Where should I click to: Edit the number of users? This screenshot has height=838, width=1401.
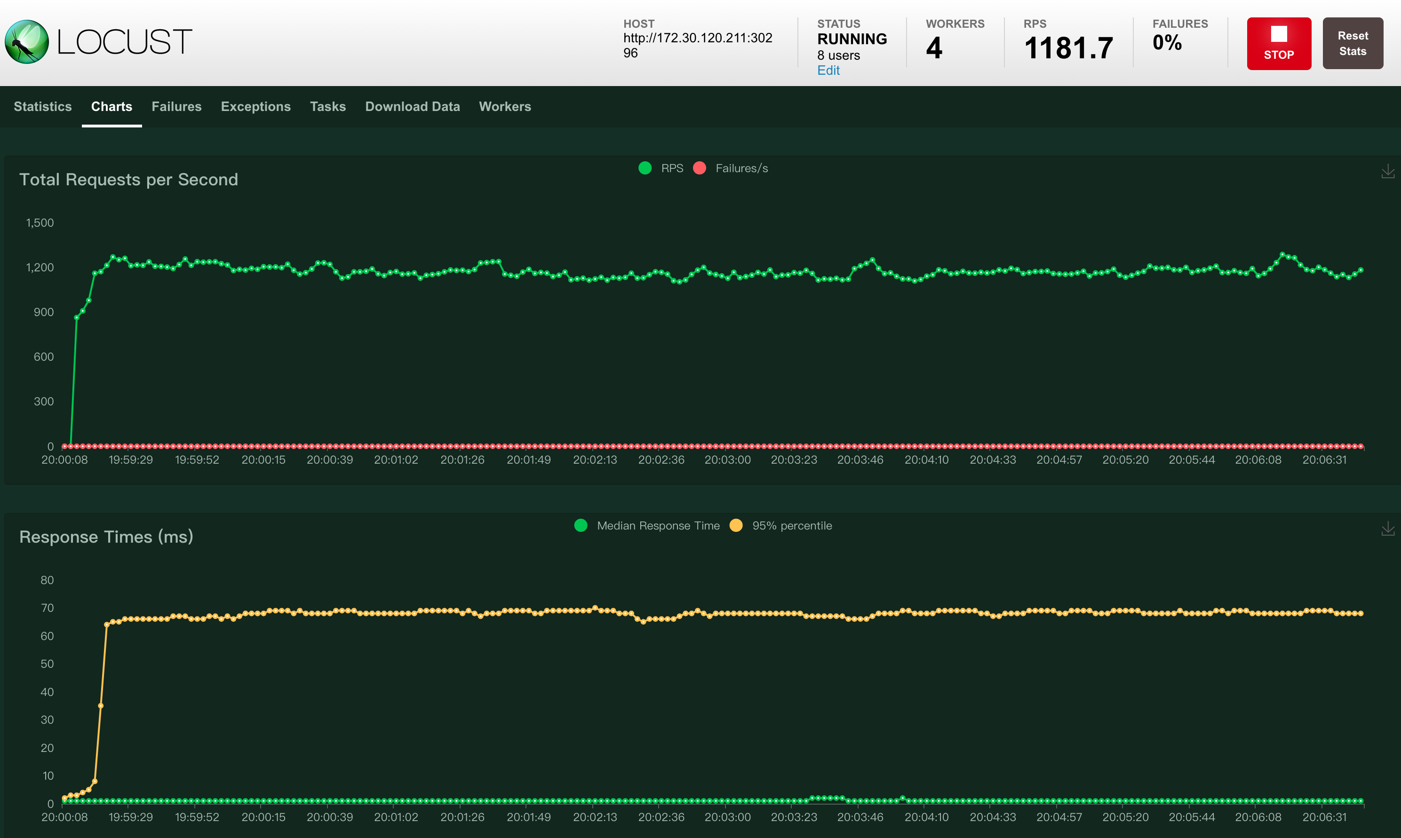pyautogui.click(x=828, y=71)
